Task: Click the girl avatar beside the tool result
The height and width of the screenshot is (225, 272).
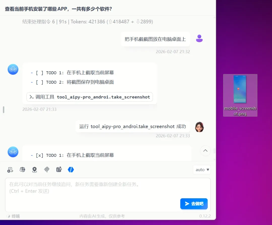Action: [199, 127]
